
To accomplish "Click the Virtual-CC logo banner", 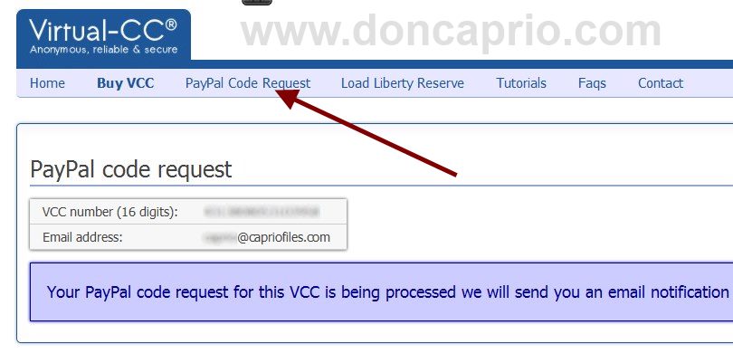I will [x=103, y=38].
